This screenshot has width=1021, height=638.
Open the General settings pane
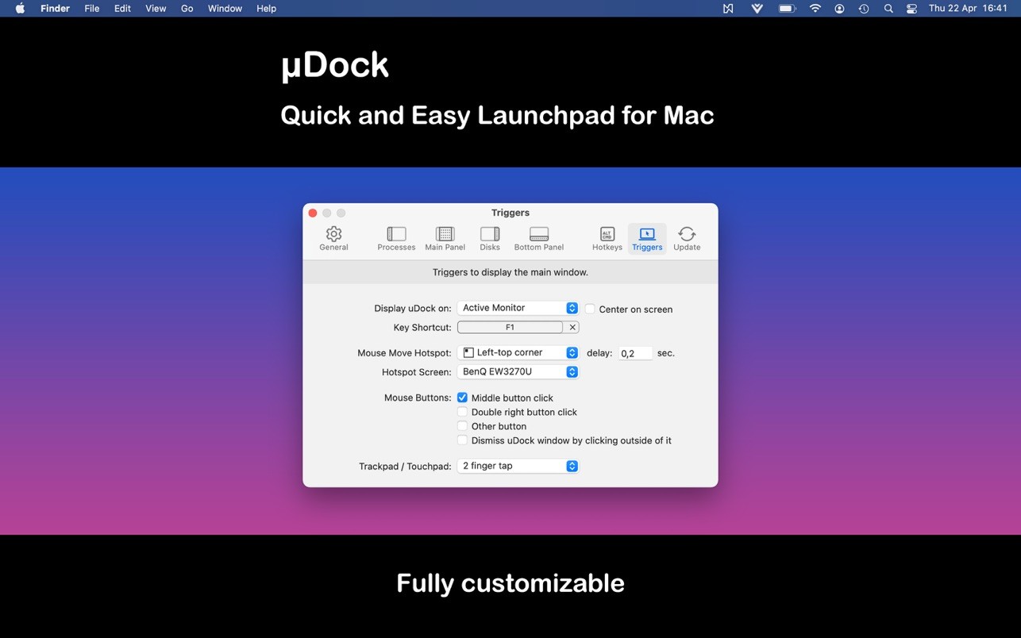[x=333, y=238]
